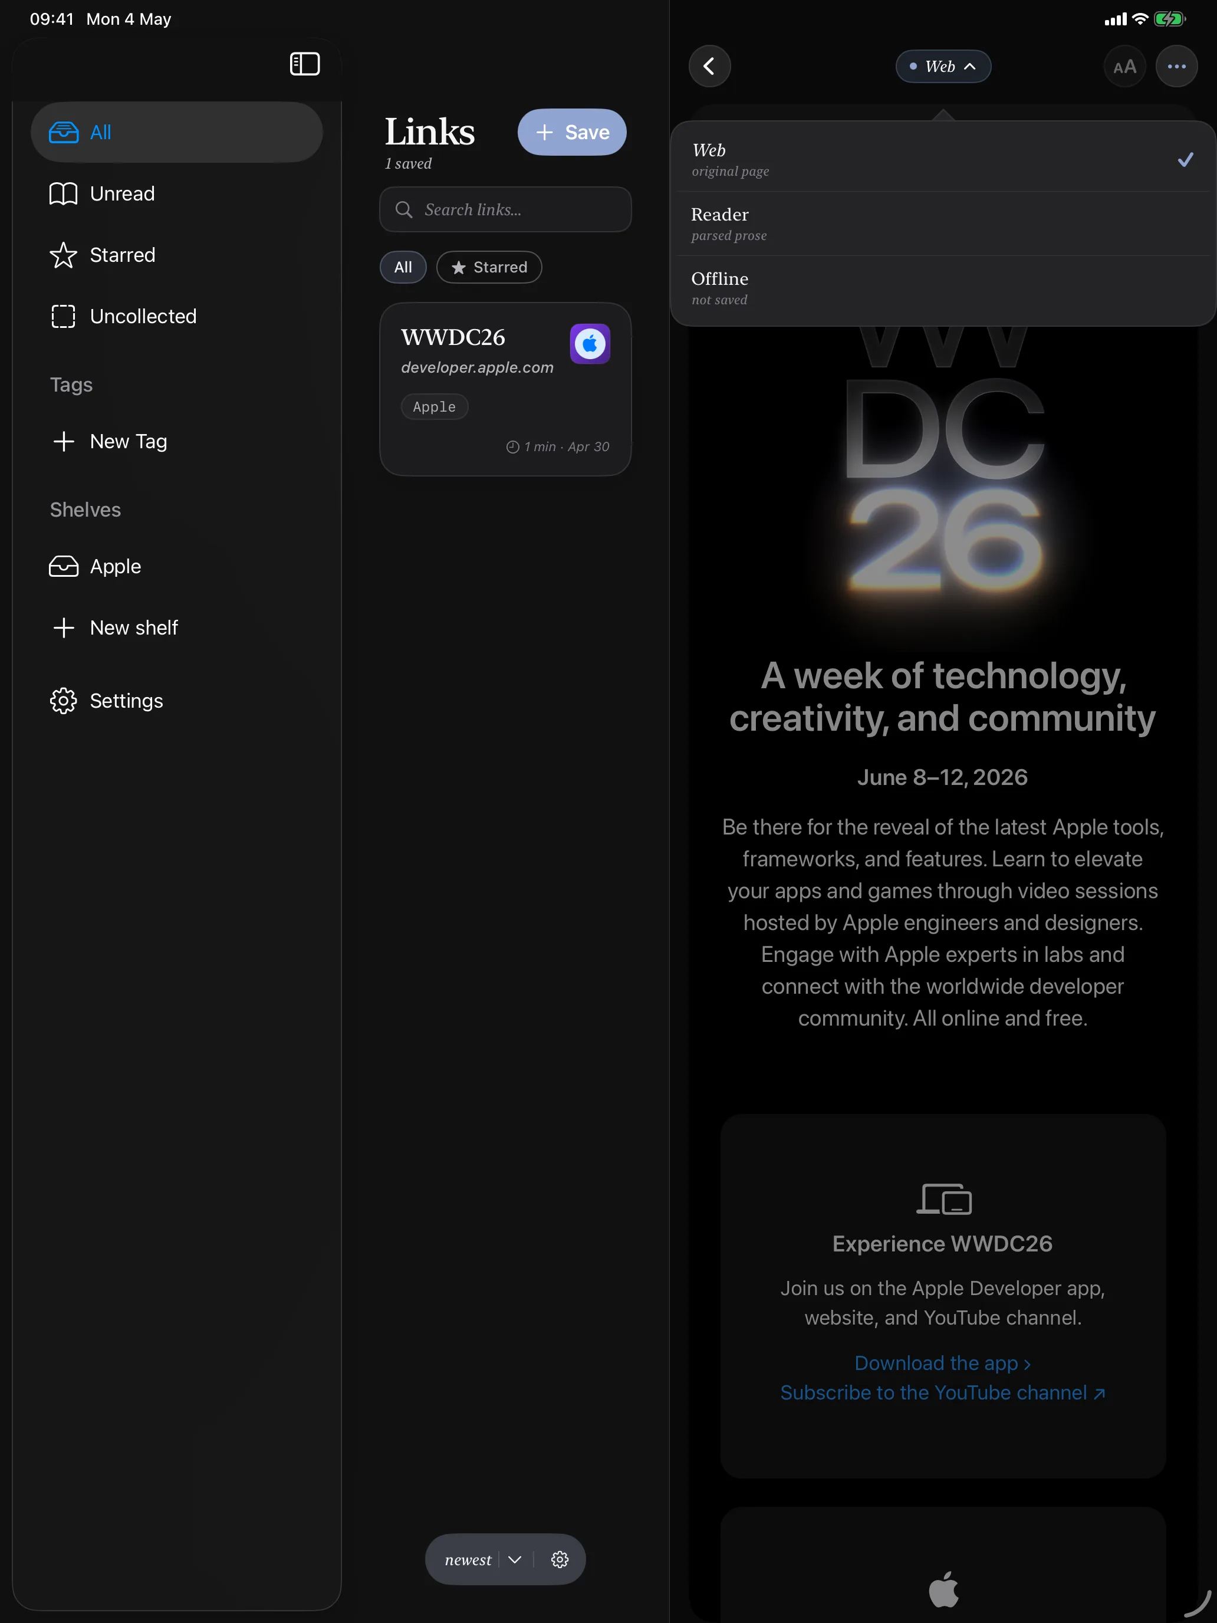Screen dimensions: 1217x1623
Task: Open the Unread book icon list
Action: pos(177,193)
